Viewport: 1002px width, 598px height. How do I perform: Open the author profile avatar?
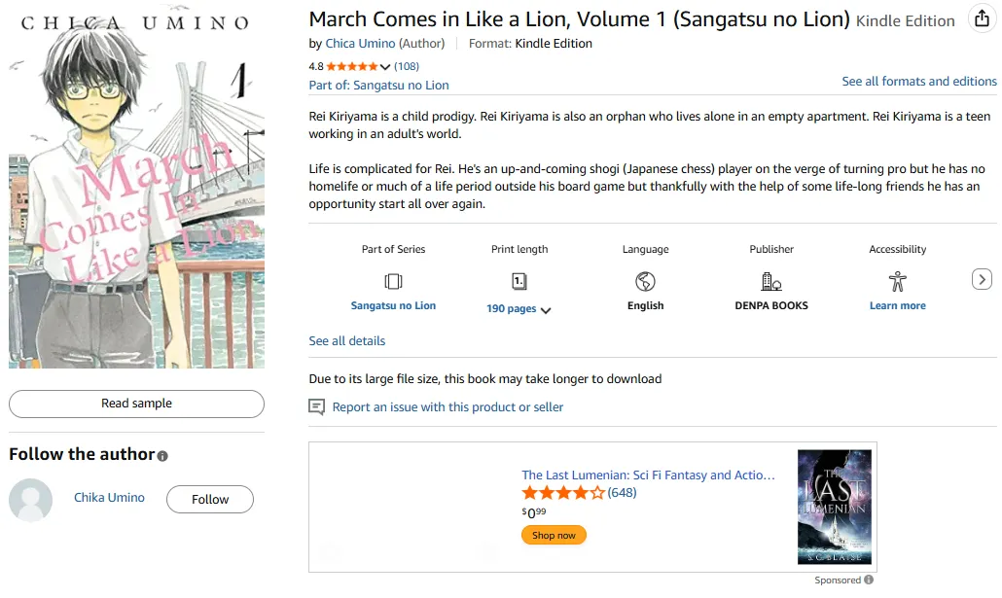click(x=31, y=500)
